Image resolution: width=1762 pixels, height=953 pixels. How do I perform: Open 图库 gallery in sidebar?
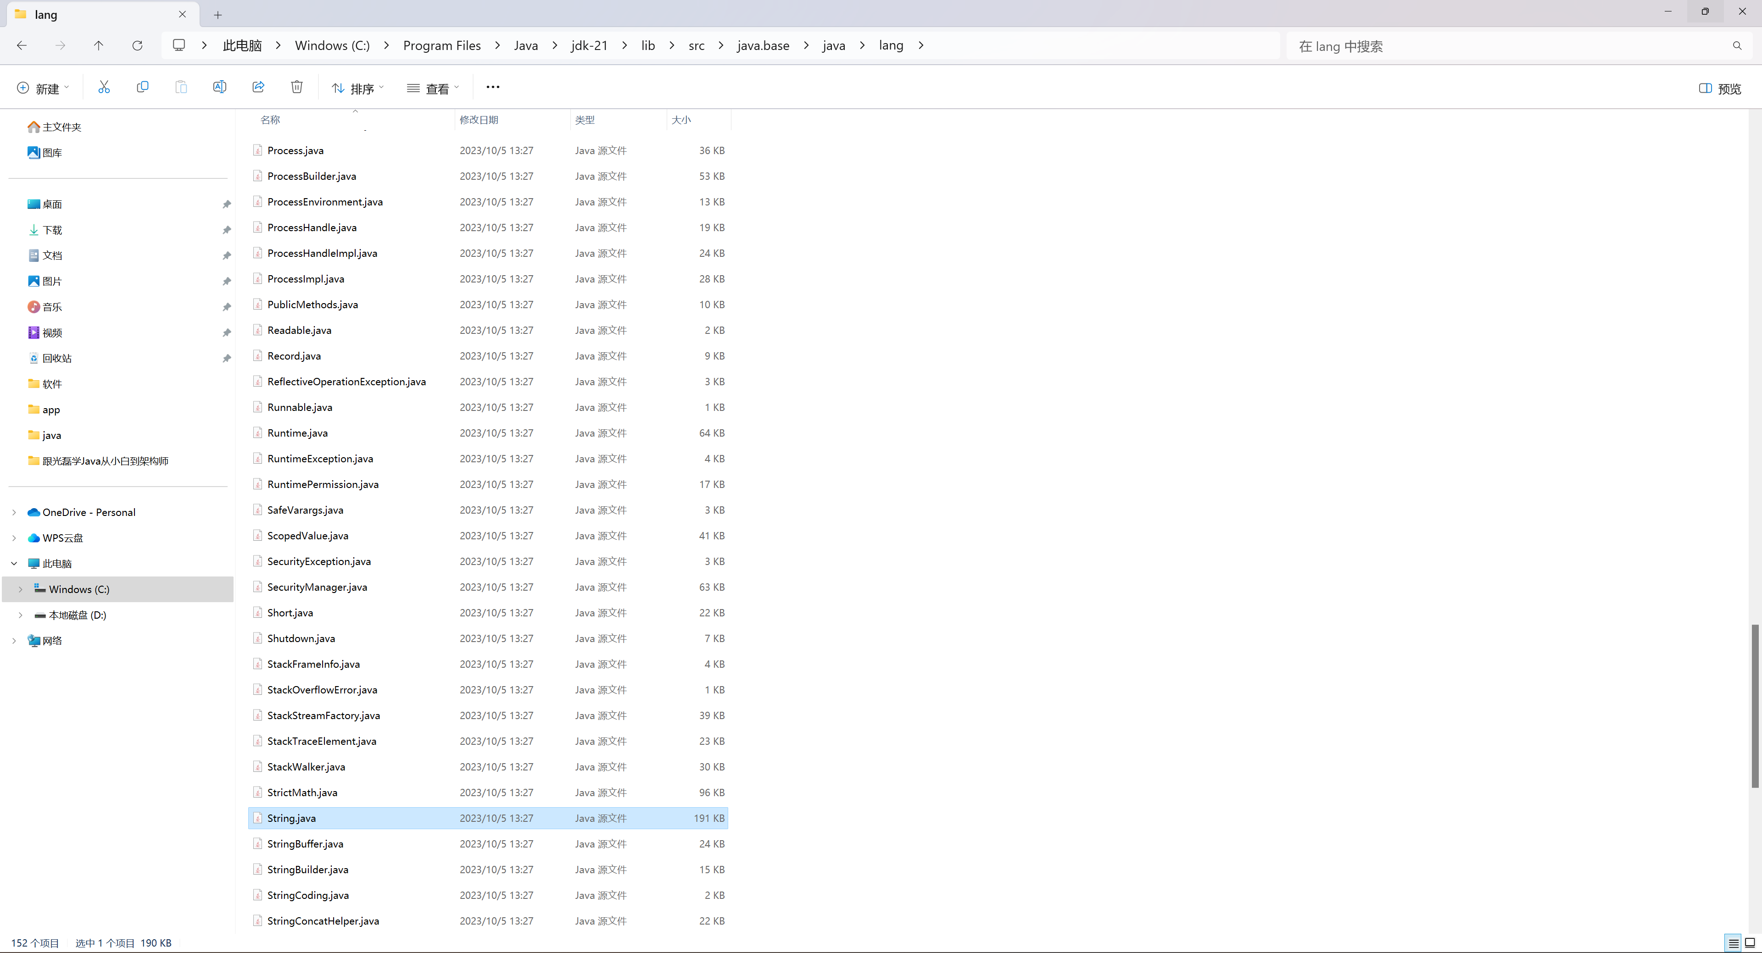click(x=45, y=153)
